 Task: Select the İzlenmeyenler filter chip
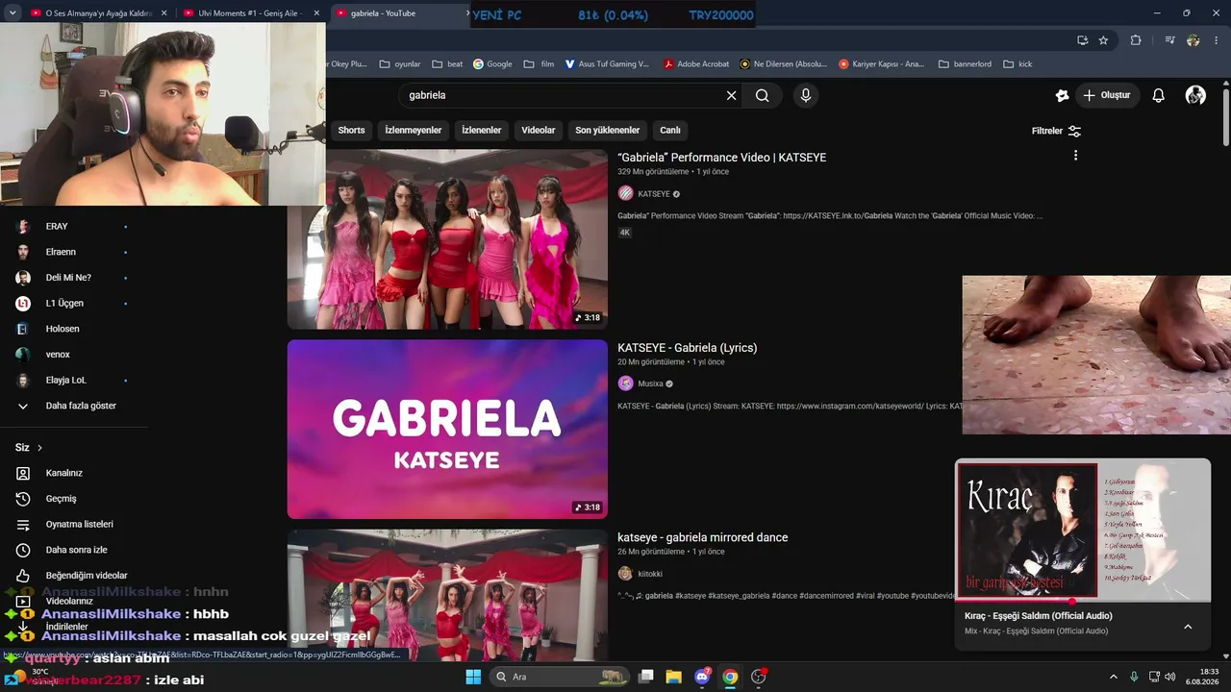[x=414, y=130]
